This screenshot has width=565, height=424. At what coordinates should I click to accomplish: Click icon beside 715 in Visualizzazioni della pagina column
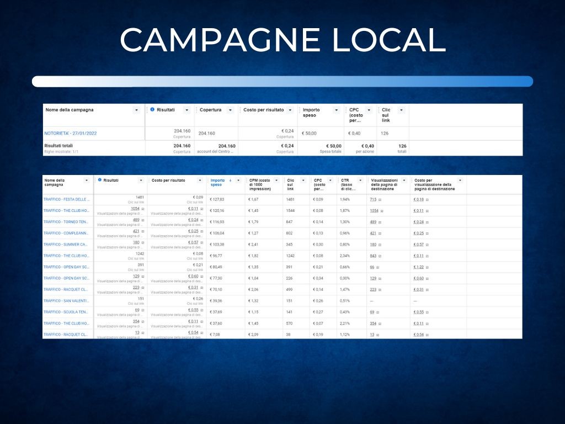coord(381,199)
